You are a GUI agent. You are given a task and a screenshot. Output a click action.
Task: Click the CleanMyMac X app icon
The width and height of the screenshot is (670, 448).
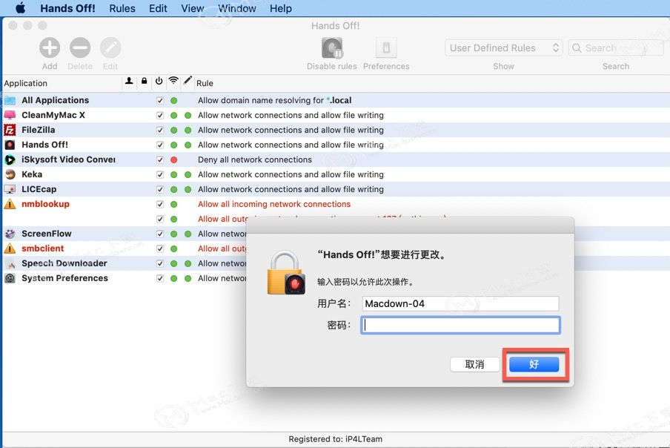click(10, 115)
